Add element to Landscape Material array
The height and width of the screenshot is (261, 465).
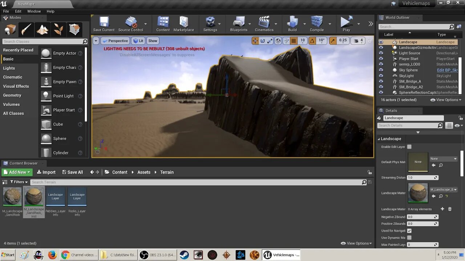(442, 209)
